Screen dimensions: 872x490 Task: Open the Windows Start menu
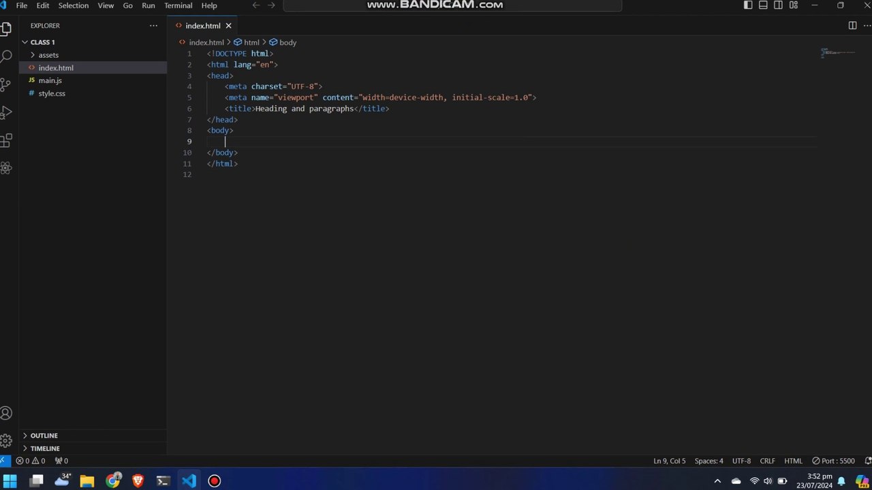[x=10, y=480]
